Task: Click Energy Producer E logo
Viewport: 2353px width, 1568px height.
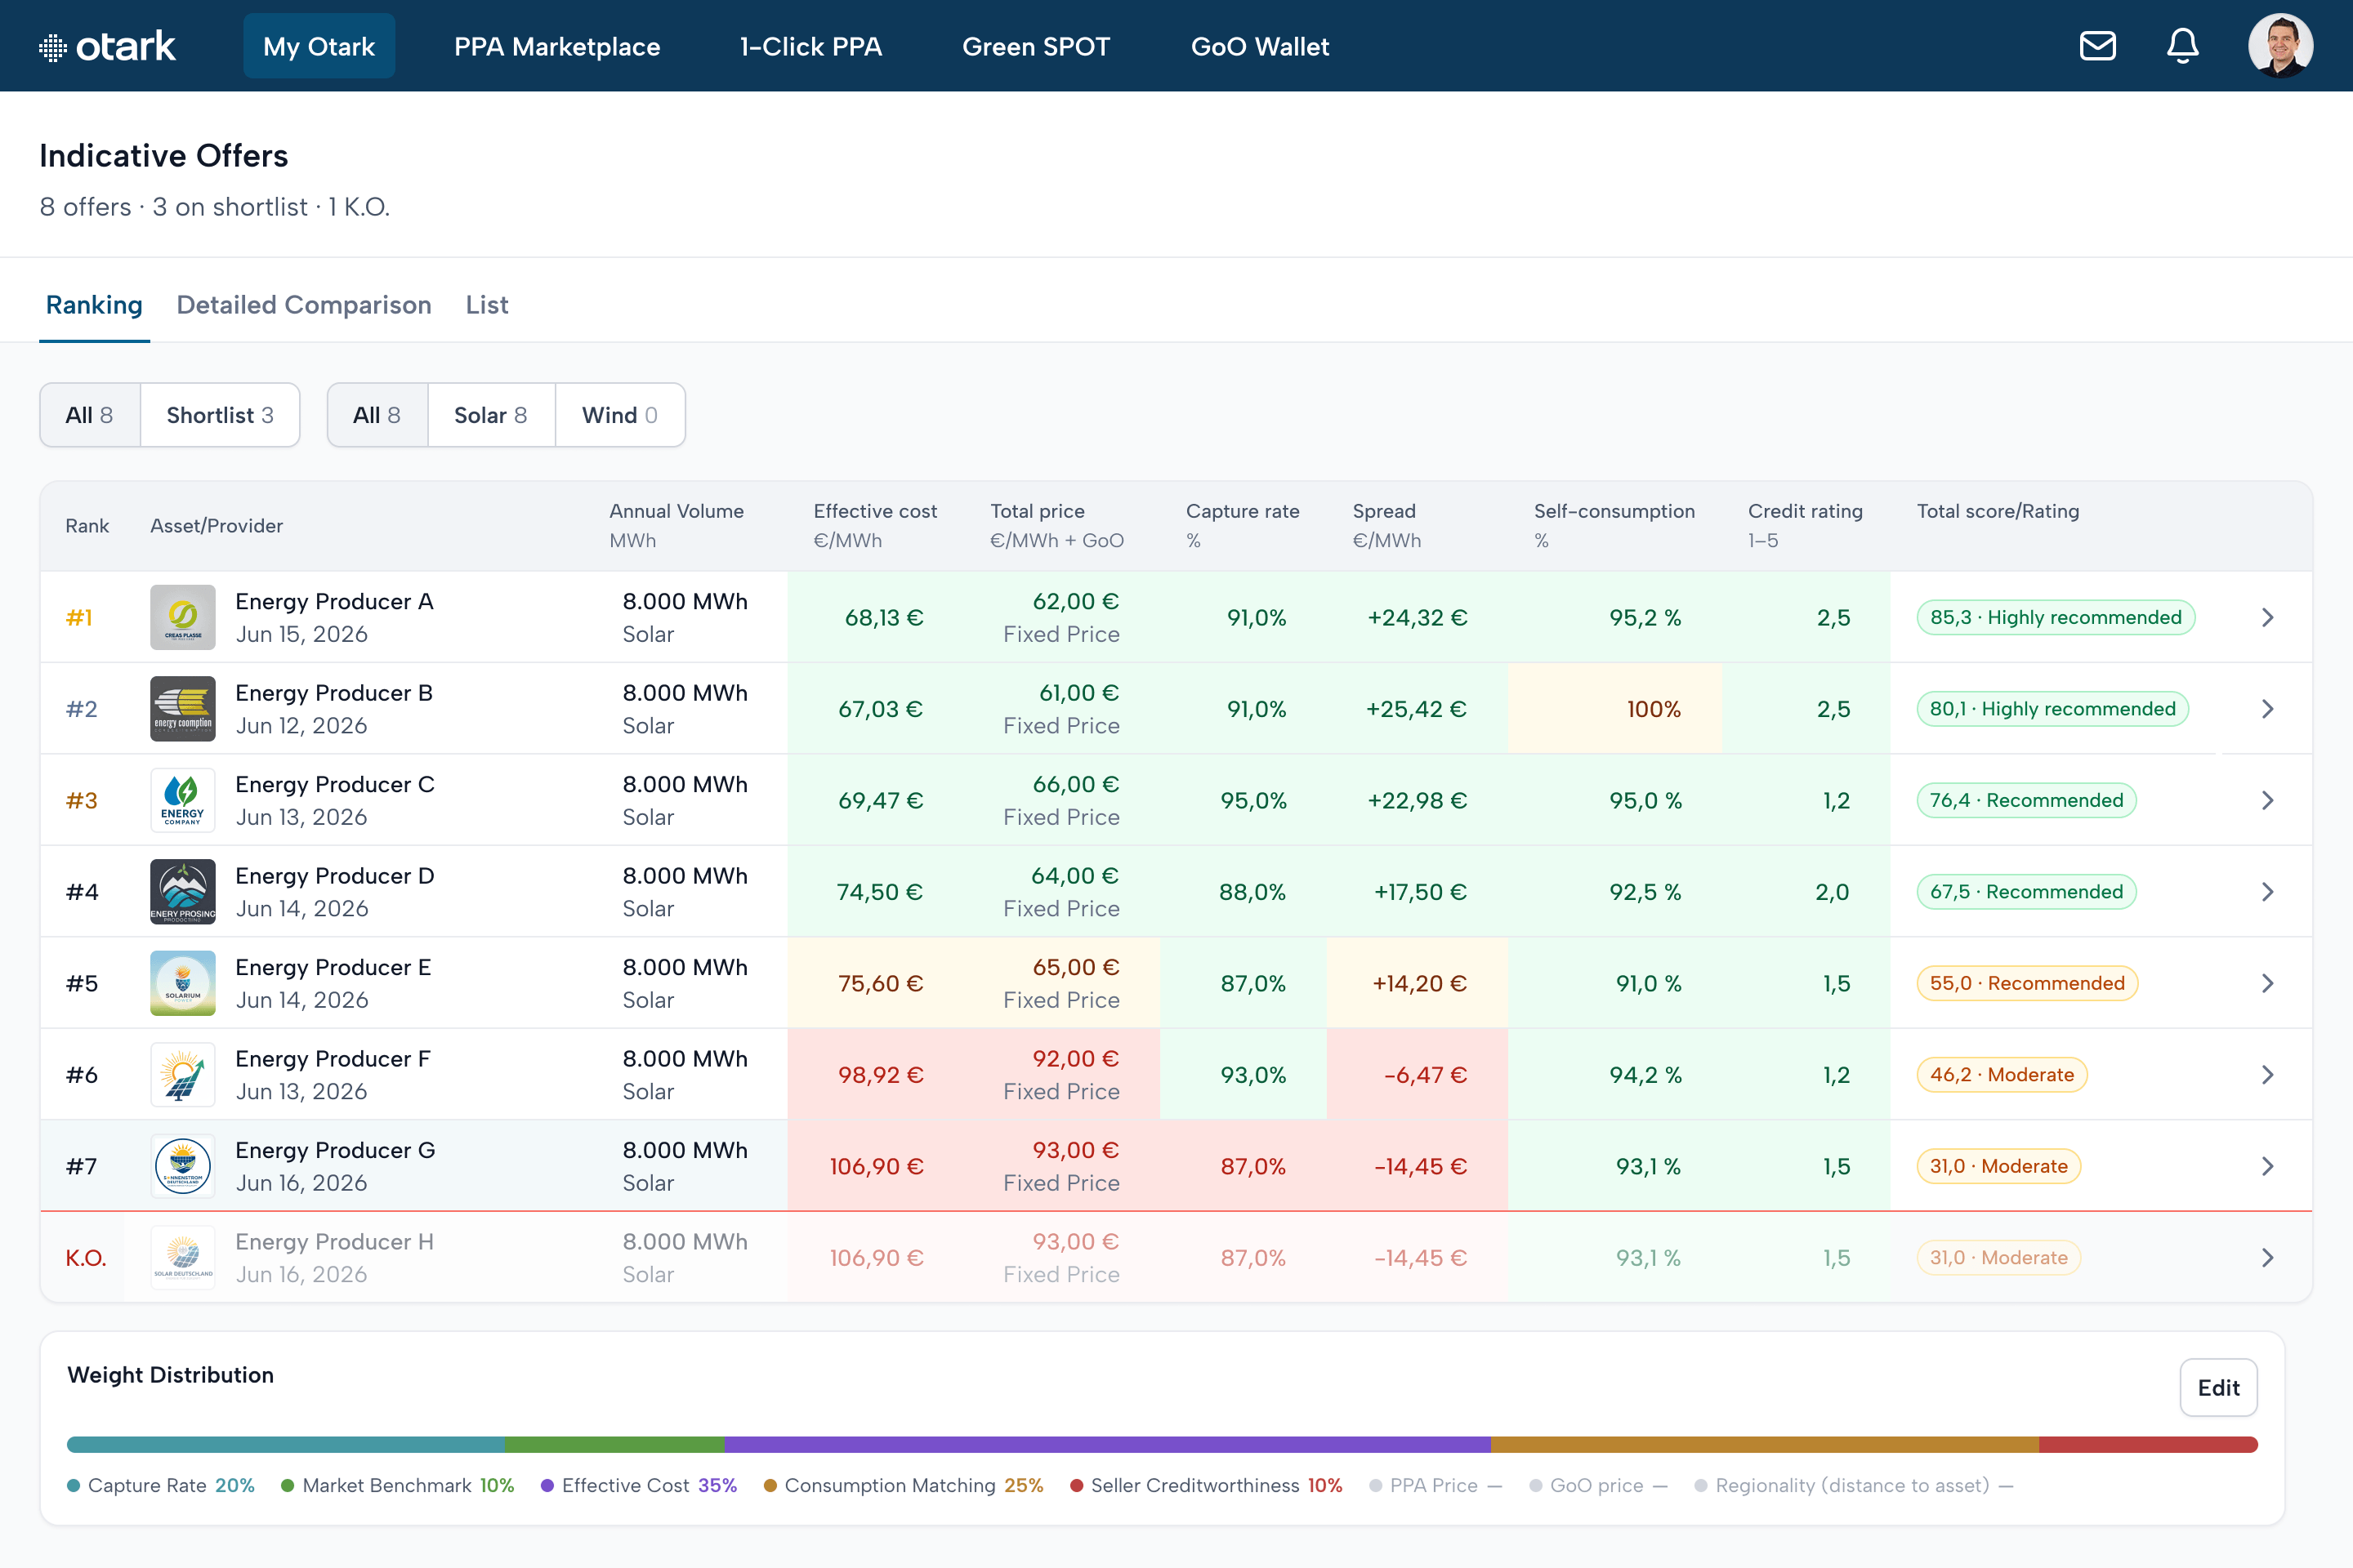Action: tap(183, 983)
